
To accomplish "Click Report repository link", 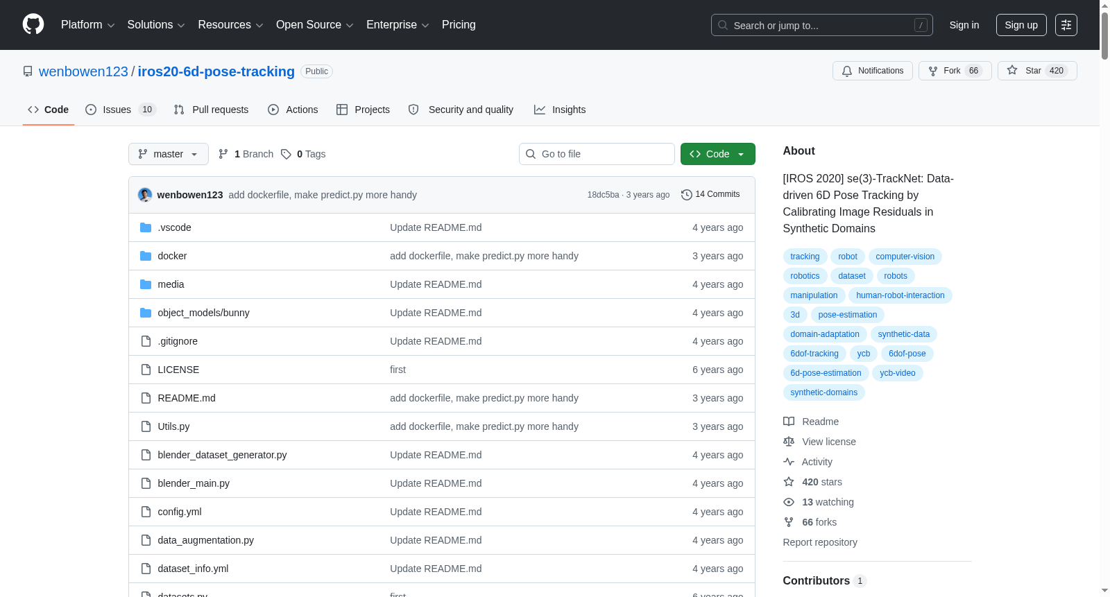I will pos(820,542).
